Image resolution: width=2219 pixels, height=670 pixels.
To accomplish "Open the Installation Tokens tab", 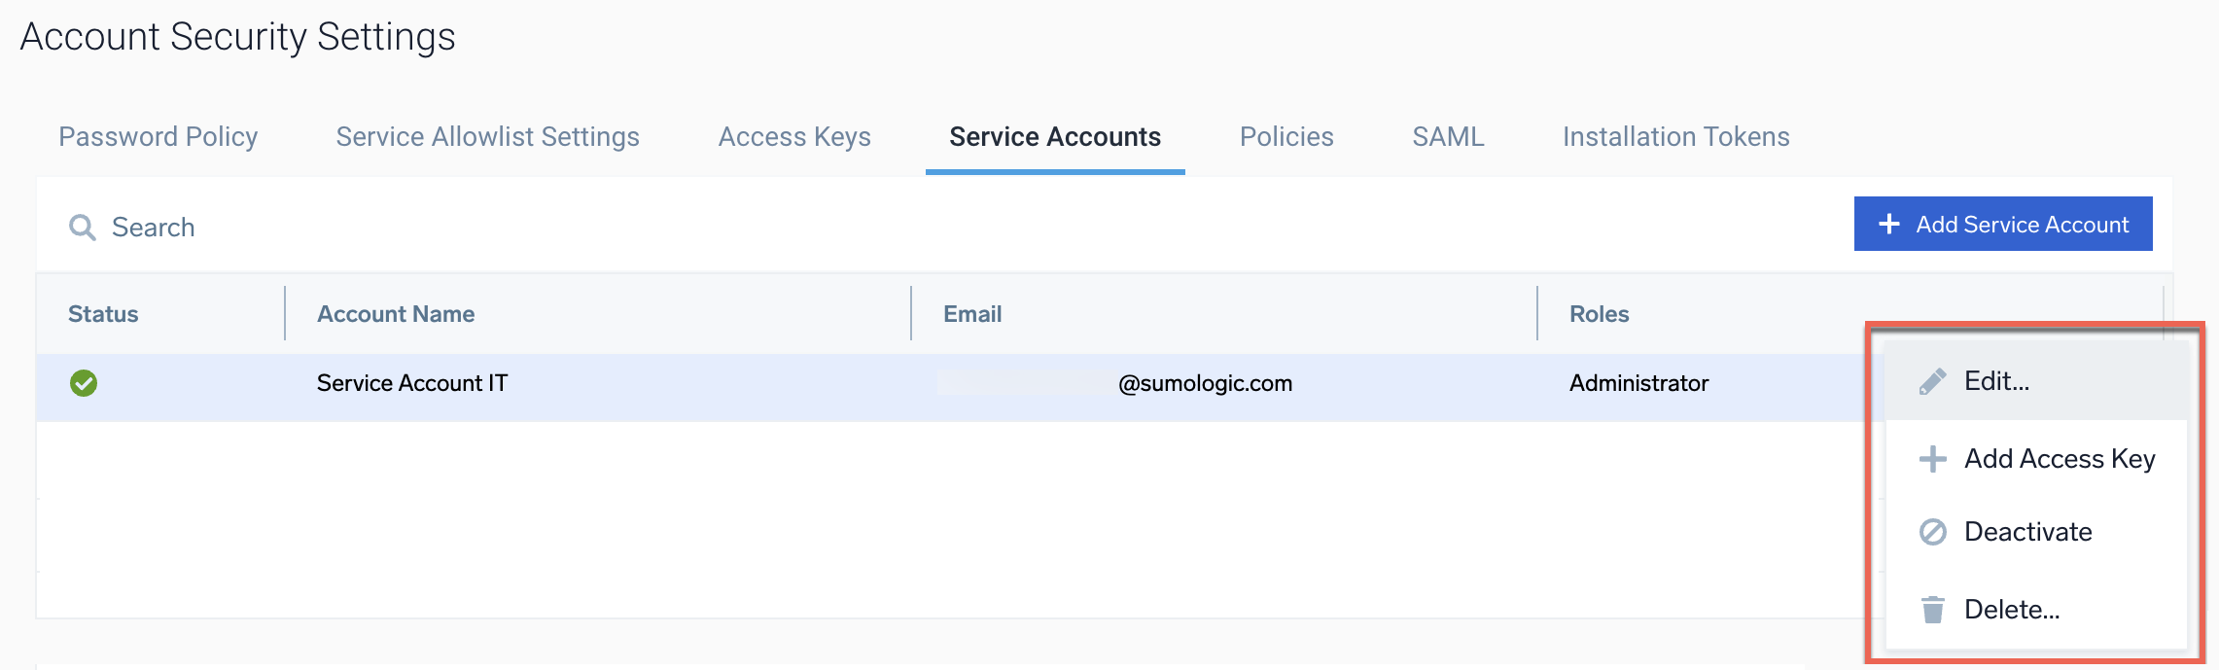I will [1675, 137].
